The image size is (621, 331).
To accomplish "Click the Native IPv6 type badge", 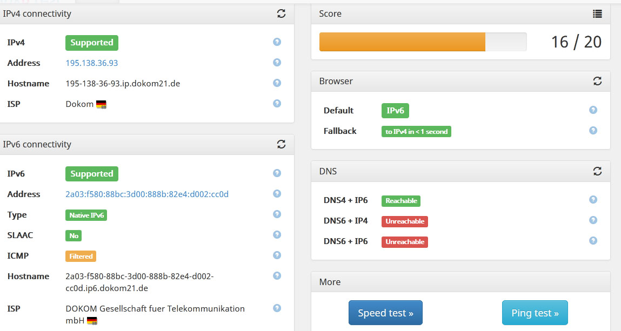I will point(86,215).
